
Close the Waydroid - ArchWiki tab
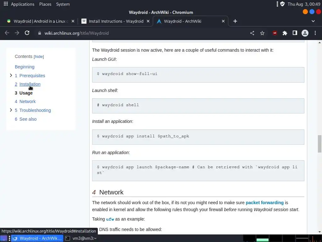coord(223,21)
